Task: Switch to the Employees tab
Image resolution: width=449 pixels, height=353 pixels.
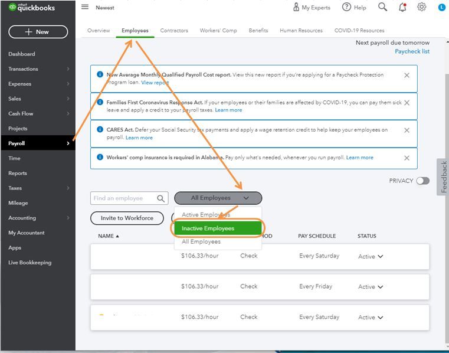Action: 135,30
